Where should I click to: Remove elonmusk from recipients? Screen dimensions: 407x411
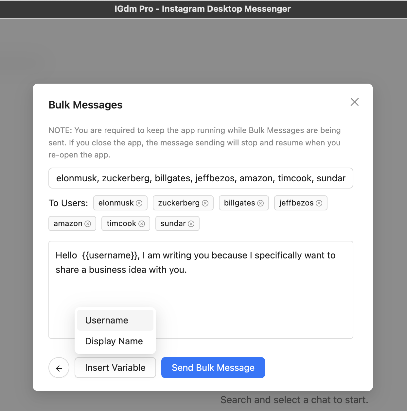(x=139, y=203)
